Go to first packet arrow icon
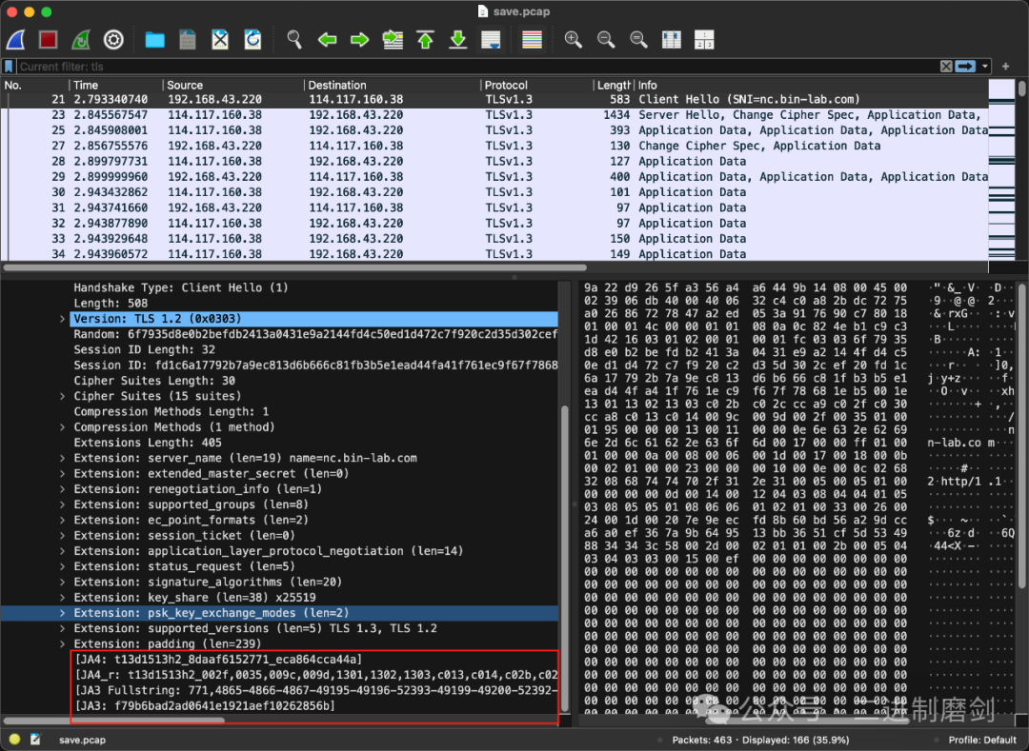1029x751 pixels. pyautogui.click(x=425, y=40)
